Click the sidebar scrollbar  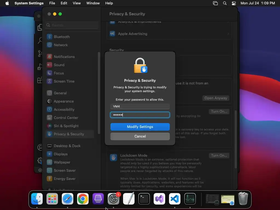coord(99,93)
